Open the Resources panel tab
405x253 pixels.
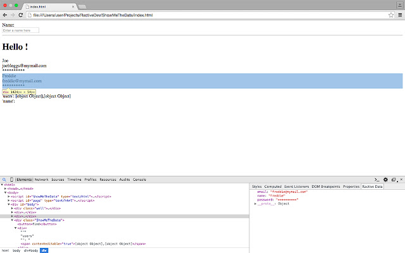[108, 180]
